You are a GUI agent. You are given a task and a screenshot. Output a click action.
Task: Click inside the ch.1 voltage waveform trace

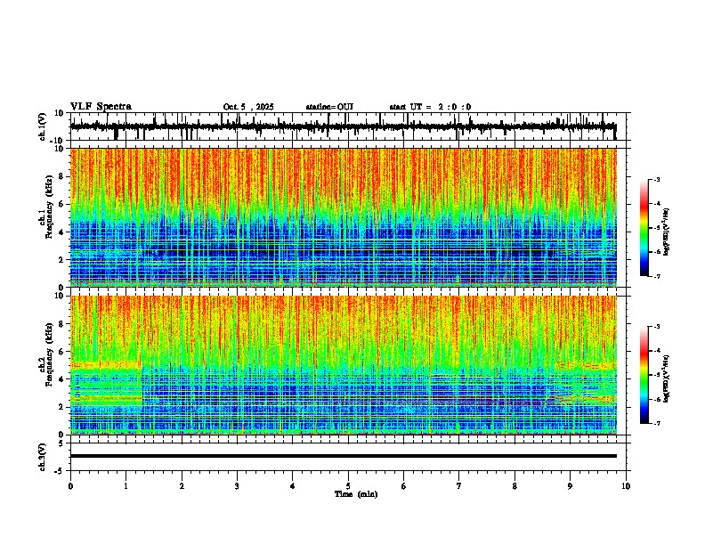coord(343,127)
